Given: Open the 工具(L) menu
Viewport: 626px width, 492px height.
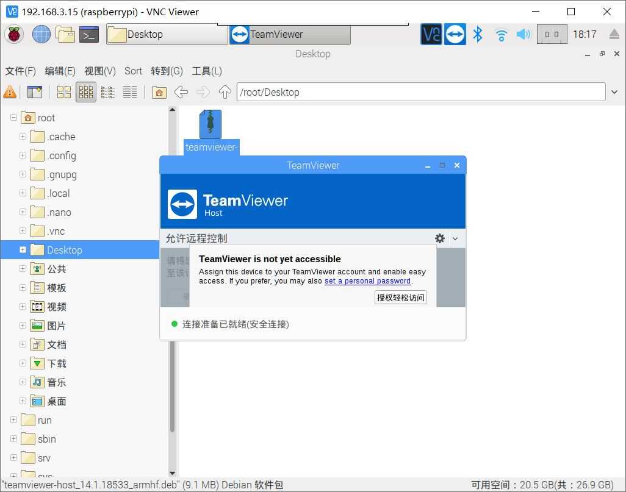Looking at the screenshot, I should point(206,71).
